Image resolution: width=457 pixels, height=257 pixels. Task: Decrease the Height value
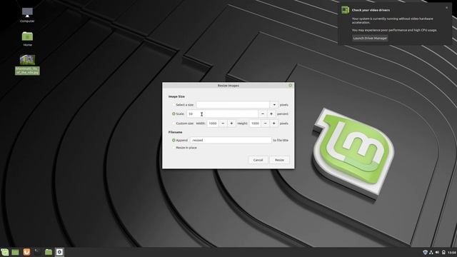click(265, 124)
